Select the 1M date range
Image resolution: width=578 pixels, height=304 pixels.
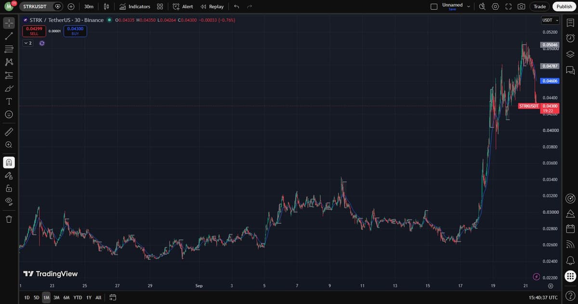pyautogui.click(x=46, y=298)
